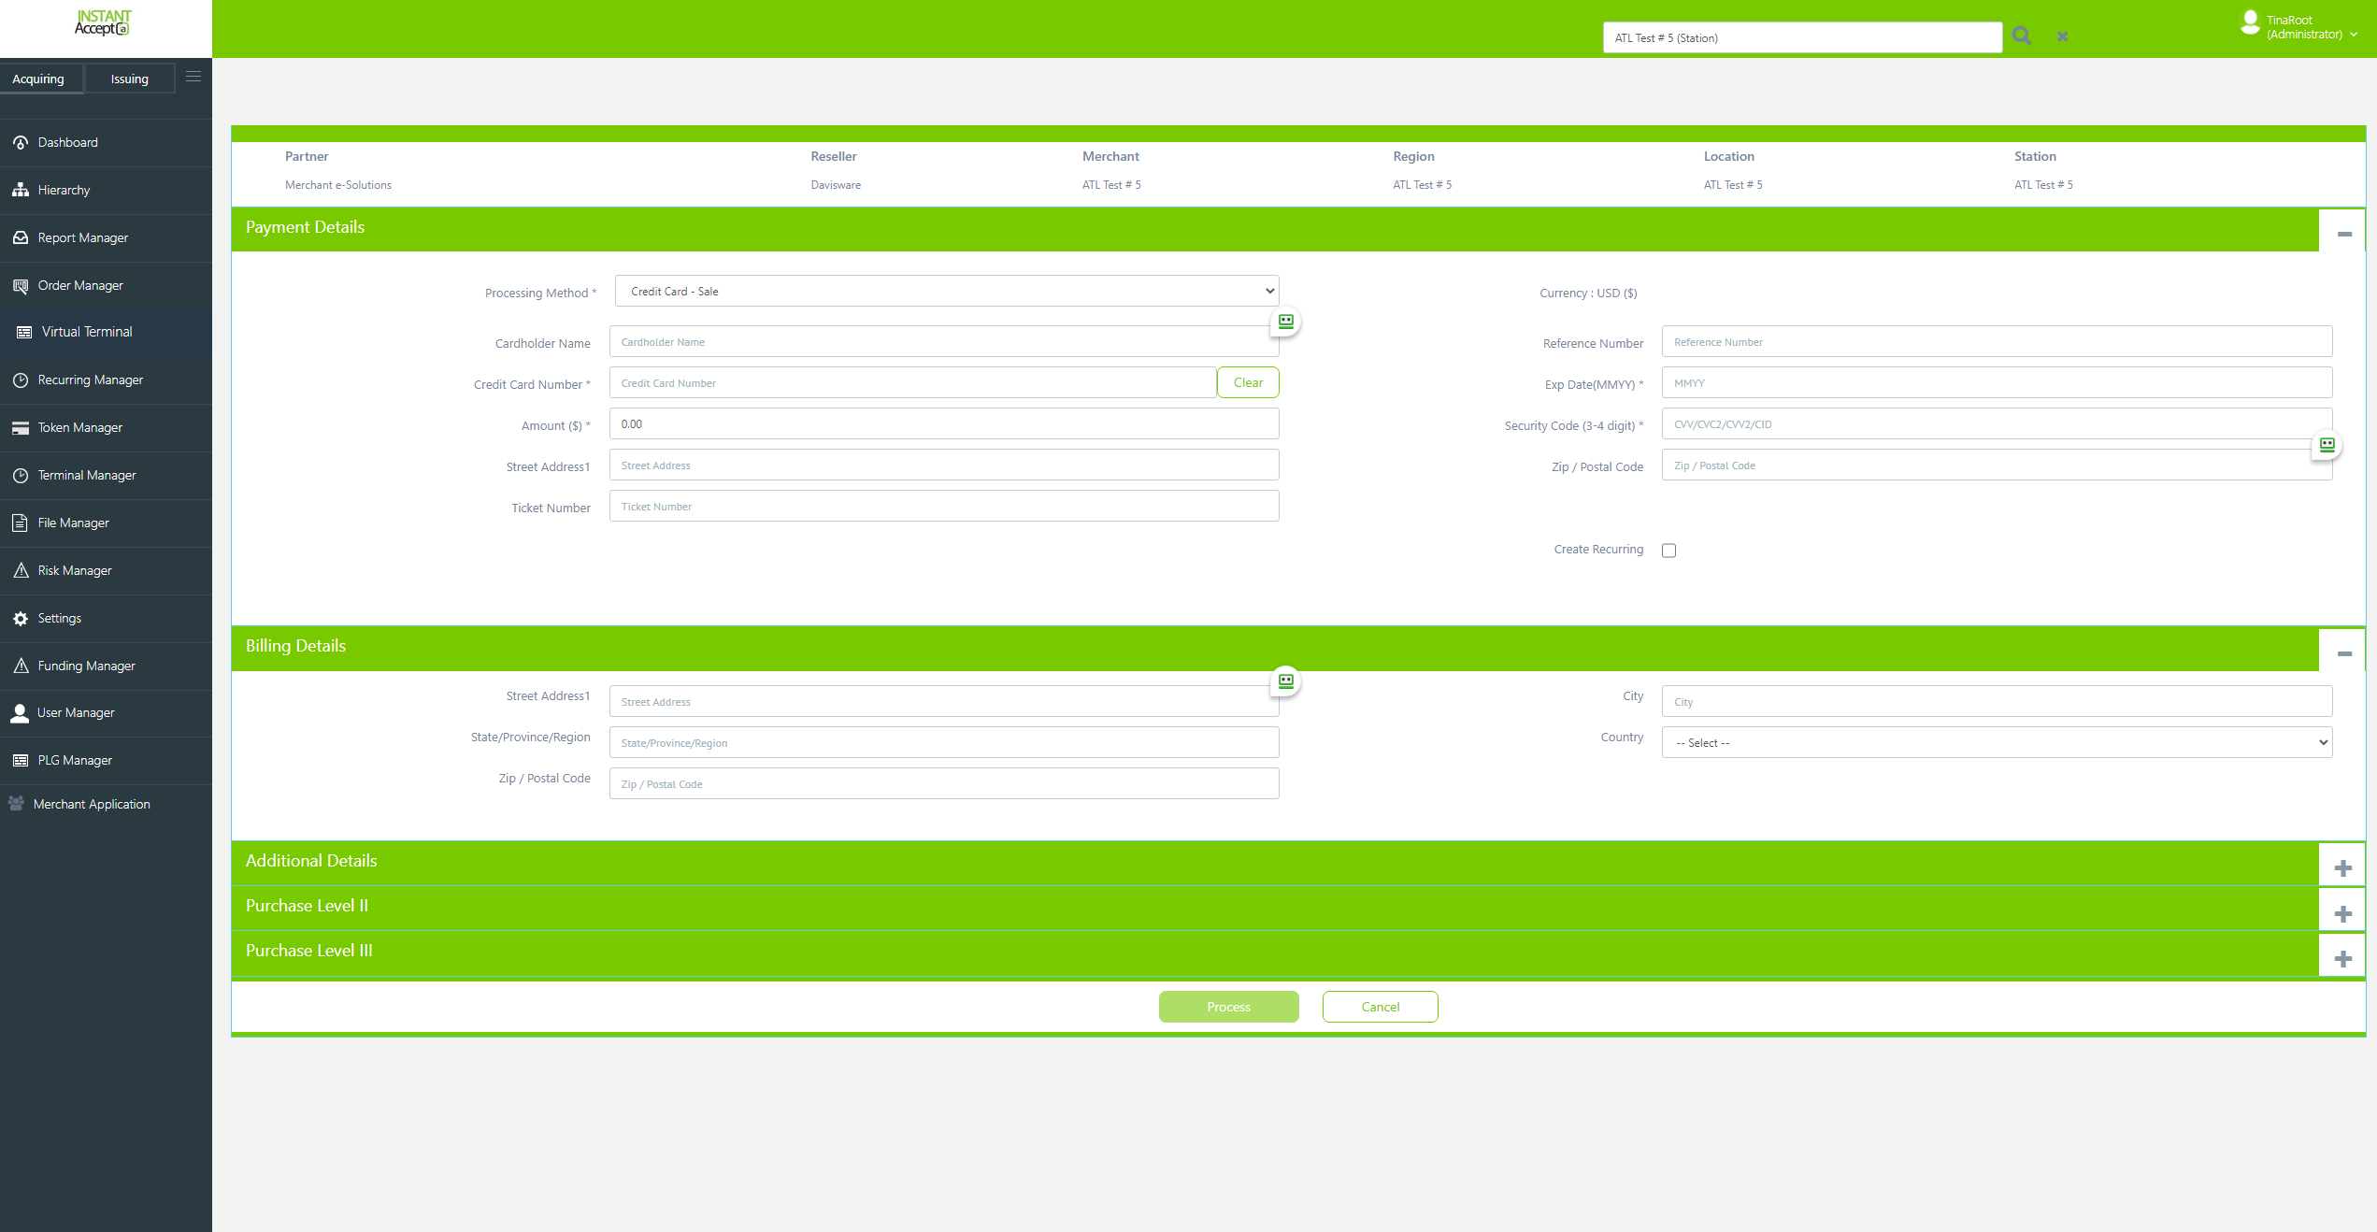The width and height of the screenshot is (2377, 1232).
Task: Open Dashboard from sidebar icon
Action: pos(21,143)
